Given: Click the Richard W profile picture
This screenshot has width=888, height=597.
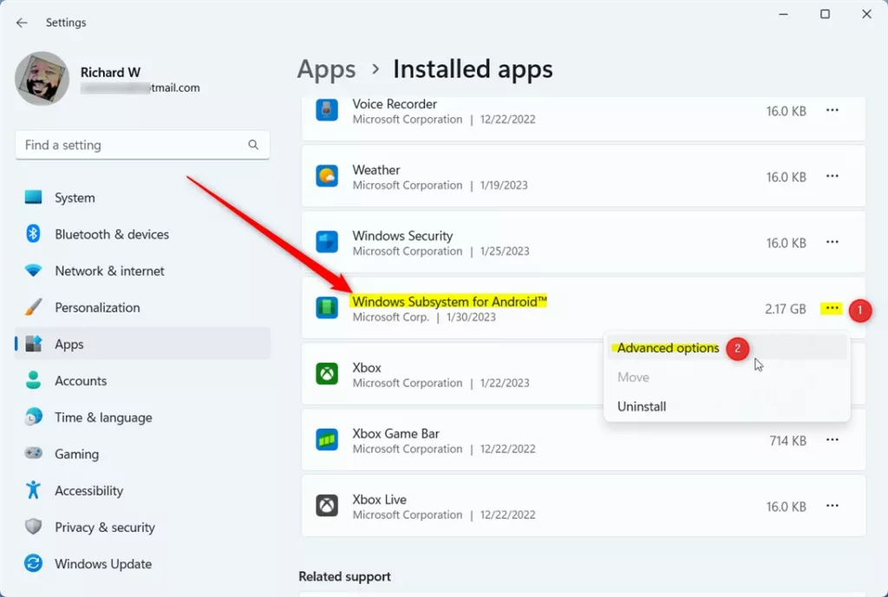Looking at the screenshot, I should (x=42, y=79).
